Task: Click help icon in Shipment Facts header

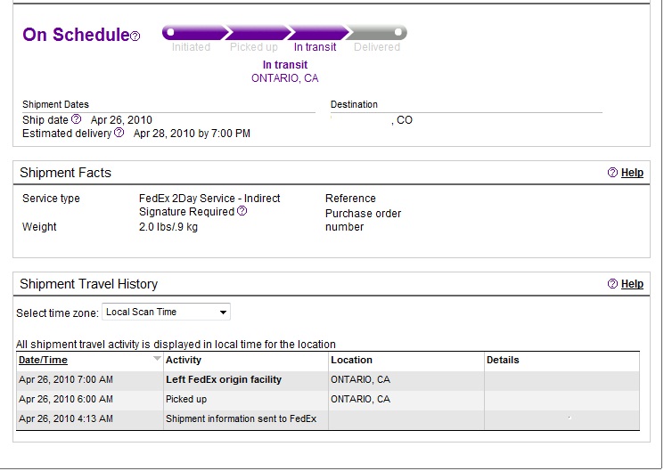Action: pos(612,173)
